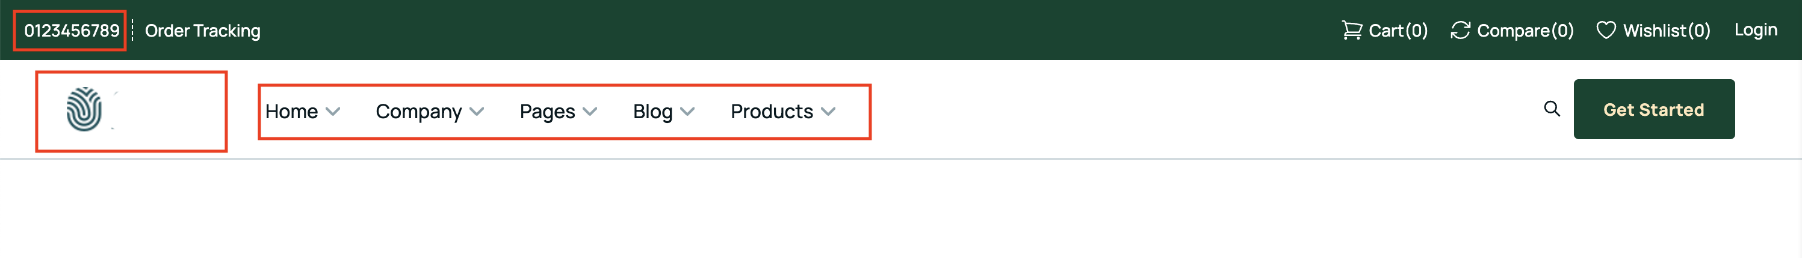Click the fingerprint site logo
This screenshot has height=258, width=1802.
point(85,109)
